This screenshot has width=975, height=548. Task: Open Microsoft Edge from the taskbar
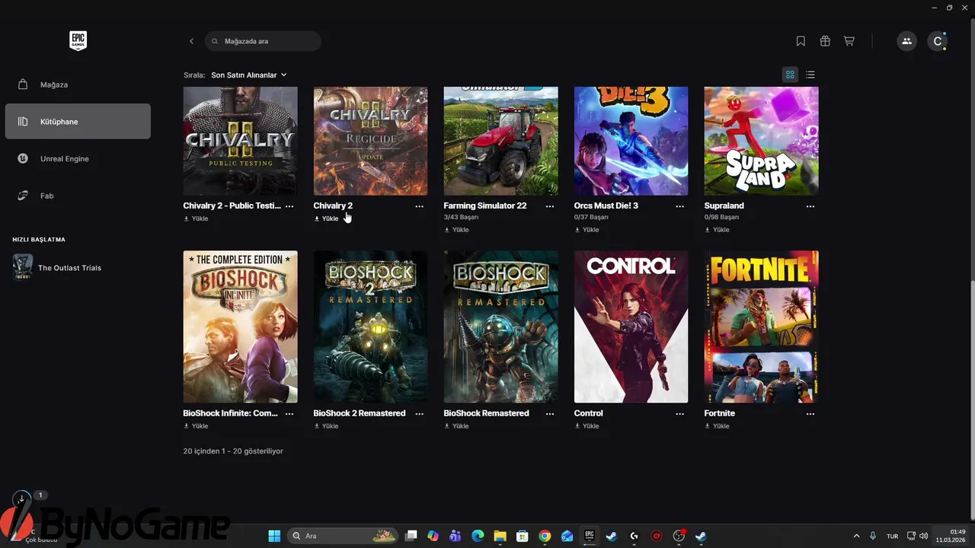pos(478,536)
